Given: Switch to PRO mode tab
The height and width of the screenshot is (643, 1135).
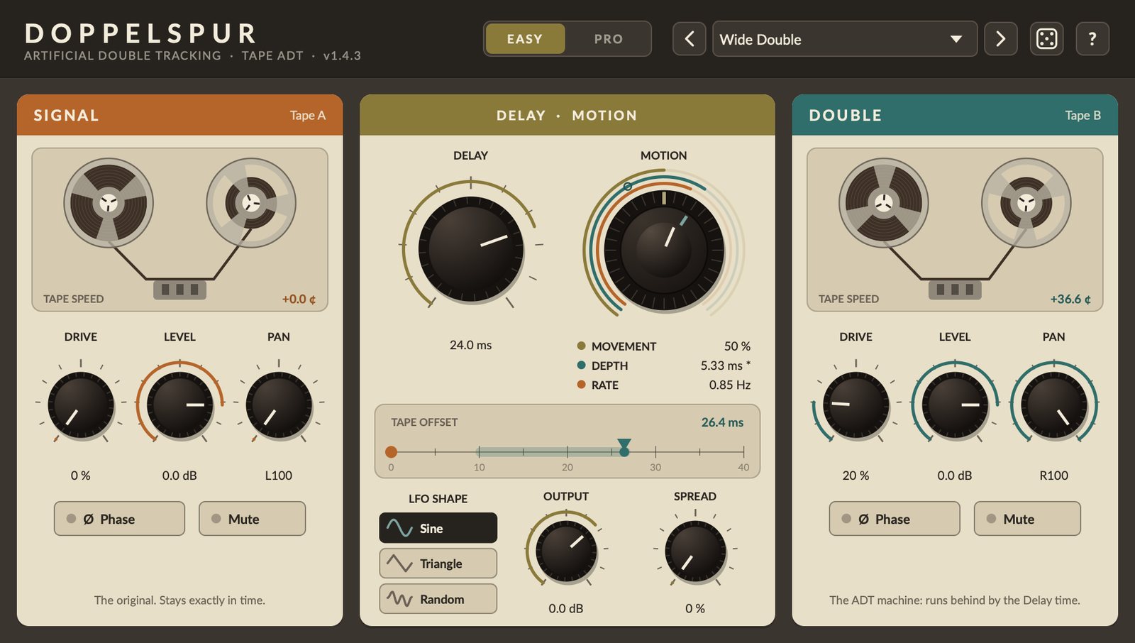Looking at the screenshot, I should (x=609, y=39).
